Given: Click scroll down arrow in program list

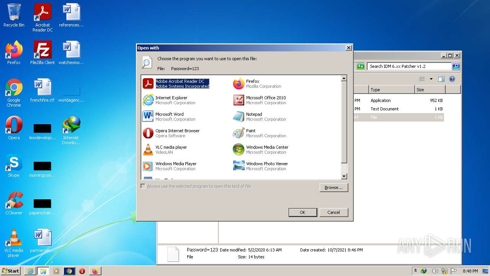Looking at the screenshot, I should click(x=344, y=176).
